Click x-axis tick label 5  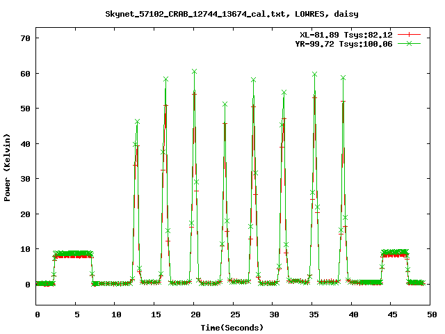tap(77, 315)
